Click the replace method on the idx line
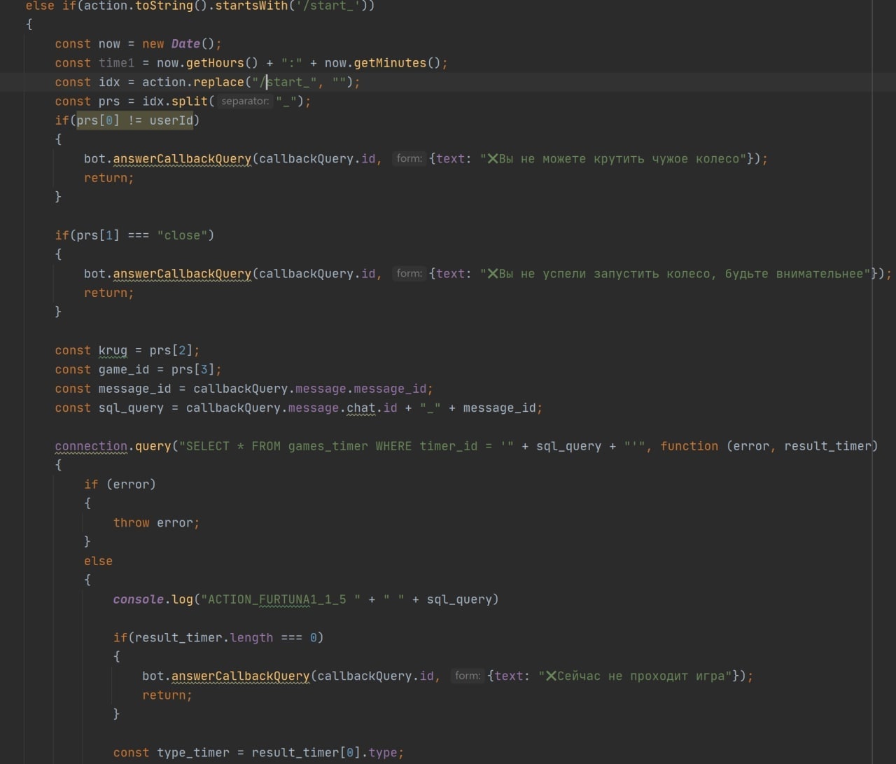Viewport: 896px width, 764px height. [218, 82]
